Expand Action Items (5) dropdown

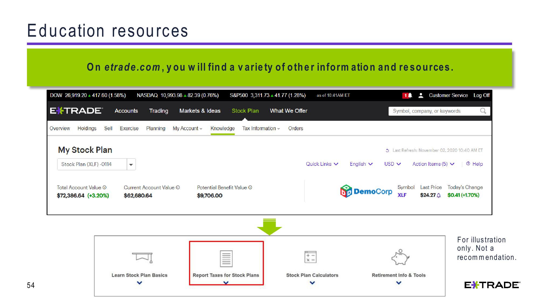(x=434, y=164)
